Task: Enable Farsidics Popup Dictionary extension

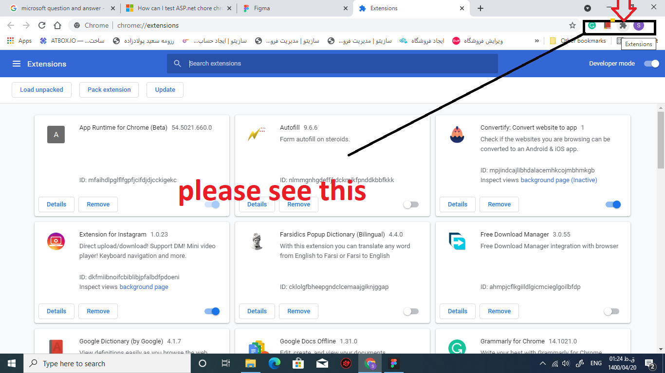Action: pos(411,311)
